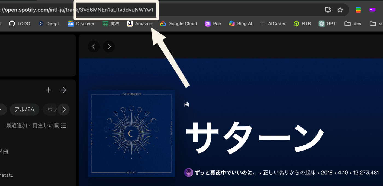Image resolution: width=383 pixels, height=186 pixels.
Task: Click the install app icon in address bar
Action: coord(328,10)
